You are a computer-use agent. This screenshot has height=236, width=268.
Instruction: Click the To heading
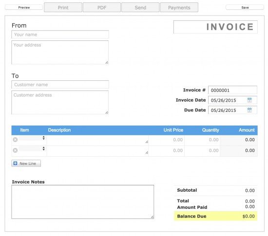coord(15,76)
